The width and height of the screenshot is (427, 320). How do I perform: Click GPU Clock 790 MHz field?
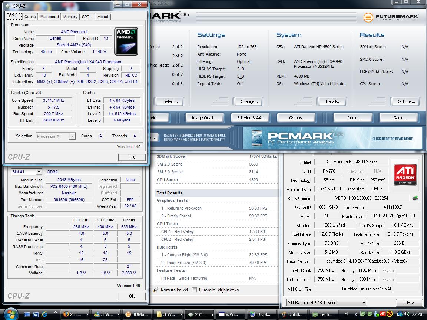tap(326, 270)
